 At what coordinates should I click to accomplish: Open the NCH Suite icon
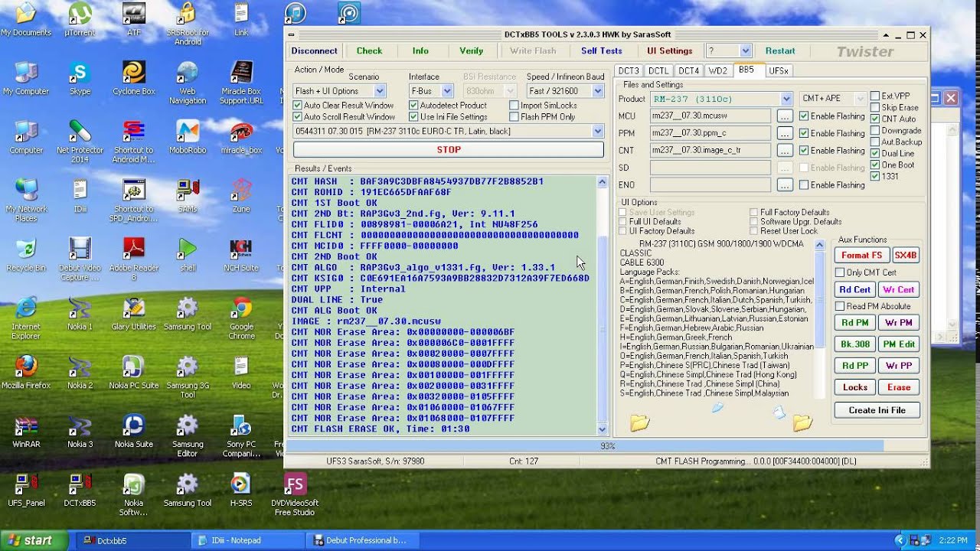(x=242, y=255)
